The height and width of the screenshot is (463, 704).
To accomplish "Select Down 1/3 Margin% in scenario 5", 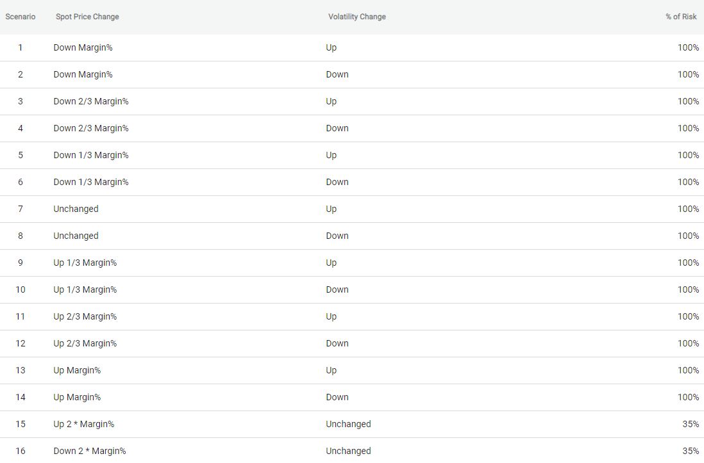I will click(90, 155).
